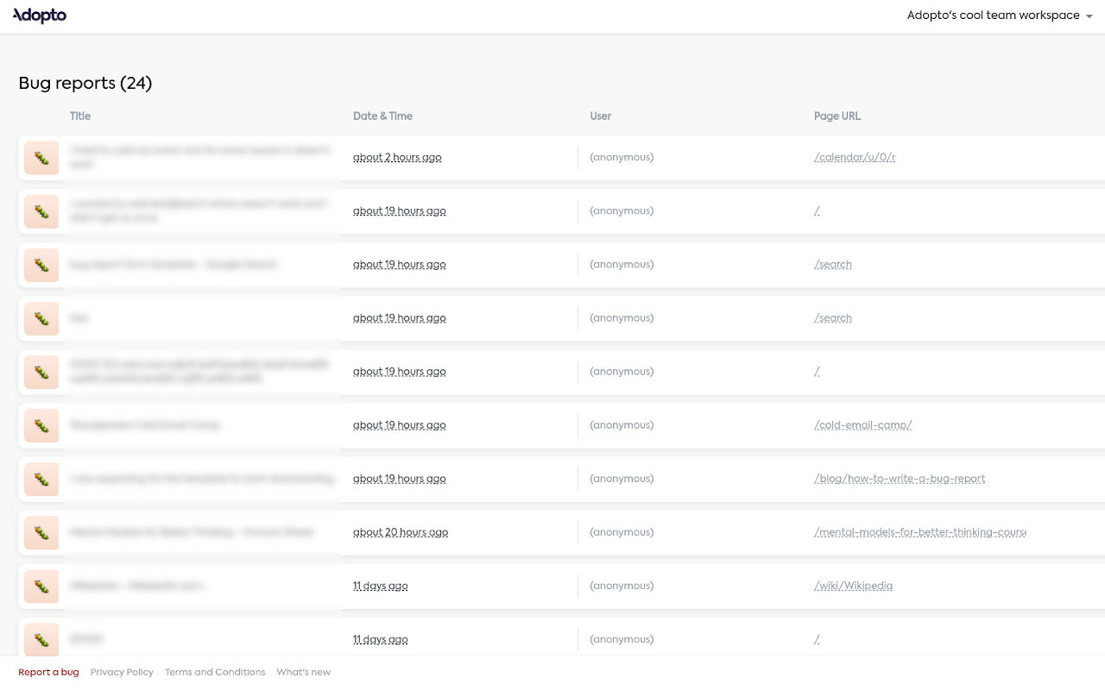Open the /wiki/Wikipedia page URL
Screen dimensions: 1105x690
[x=853, y=585]
